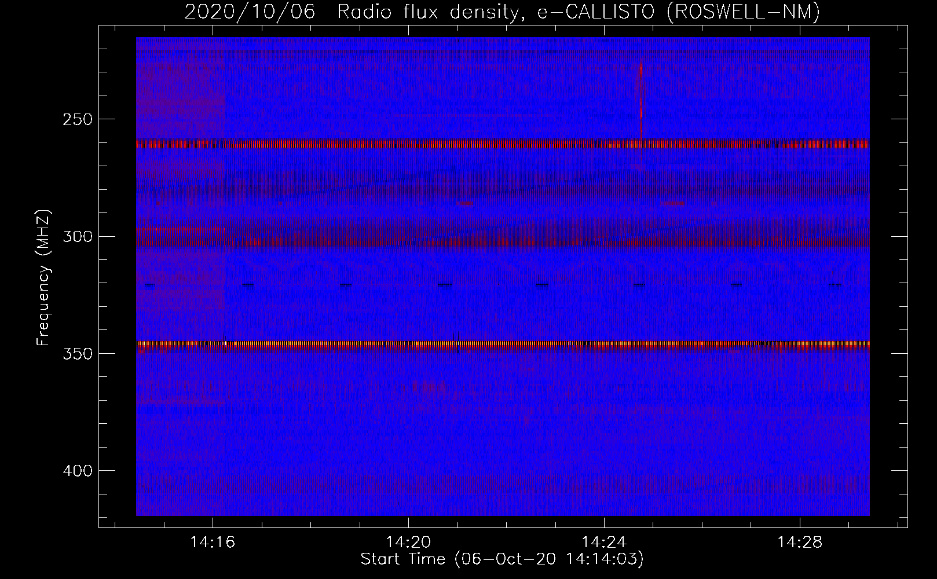The image size is (937, 579).
Task: Click the plot title with the 2020/10/06 date
Action: click(x=502, y=12)
